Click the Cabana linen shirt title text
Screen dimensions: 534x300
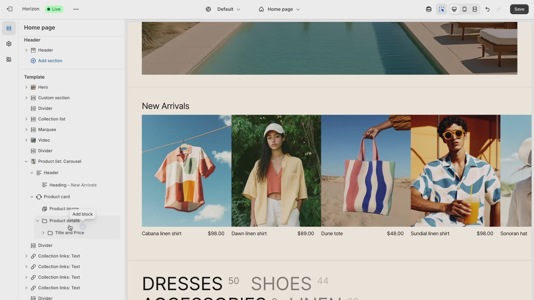pyautogui.click(x=162, y=234)
